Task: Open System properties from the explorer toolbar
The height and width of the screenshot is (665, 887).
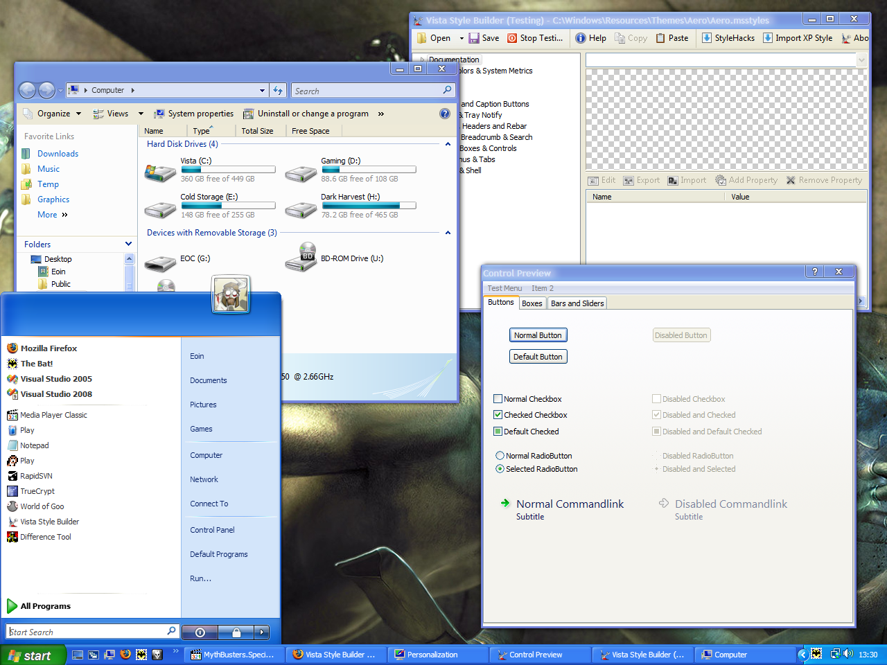Action: point(194,114)
